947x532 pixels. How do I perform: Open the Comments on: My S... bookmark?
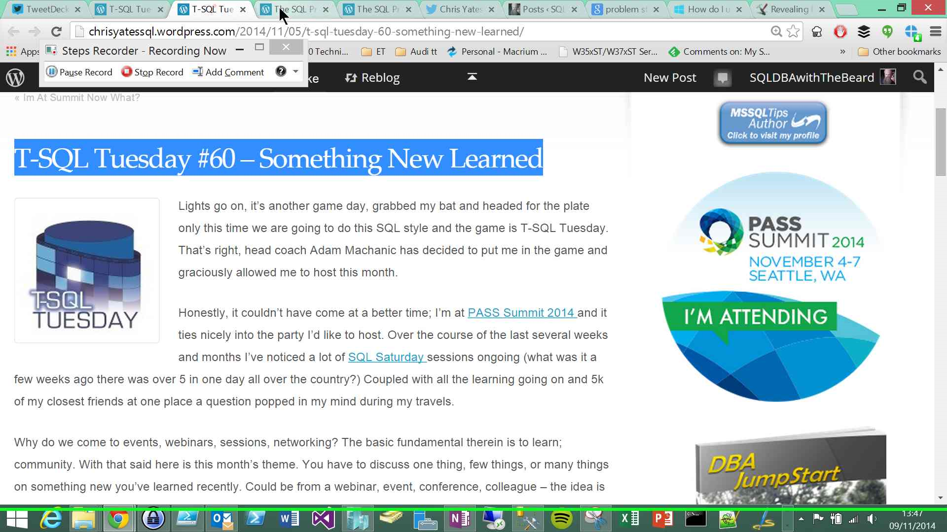click(x=719, y=52)
